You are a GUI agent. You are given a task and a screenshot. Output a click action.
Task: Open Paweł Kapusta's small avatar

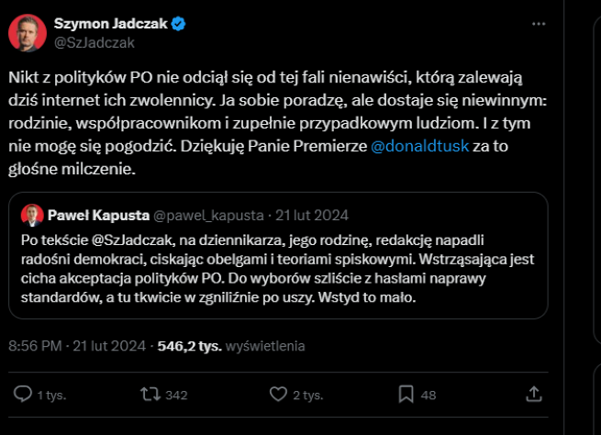[x=32, y=215]
